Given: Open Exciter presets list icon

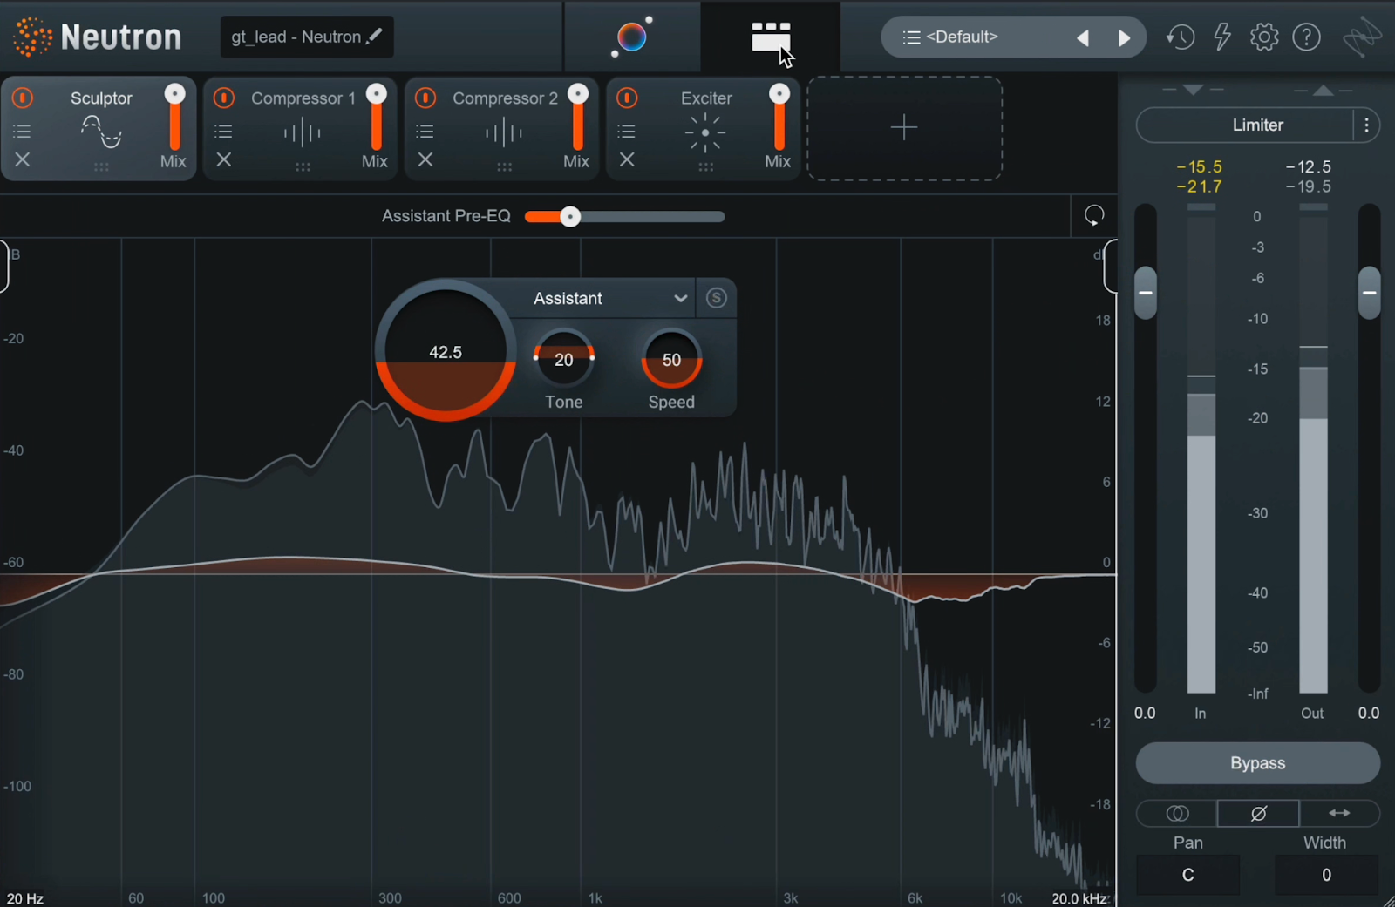Looking at the screenshot, I should coord(627,132).
